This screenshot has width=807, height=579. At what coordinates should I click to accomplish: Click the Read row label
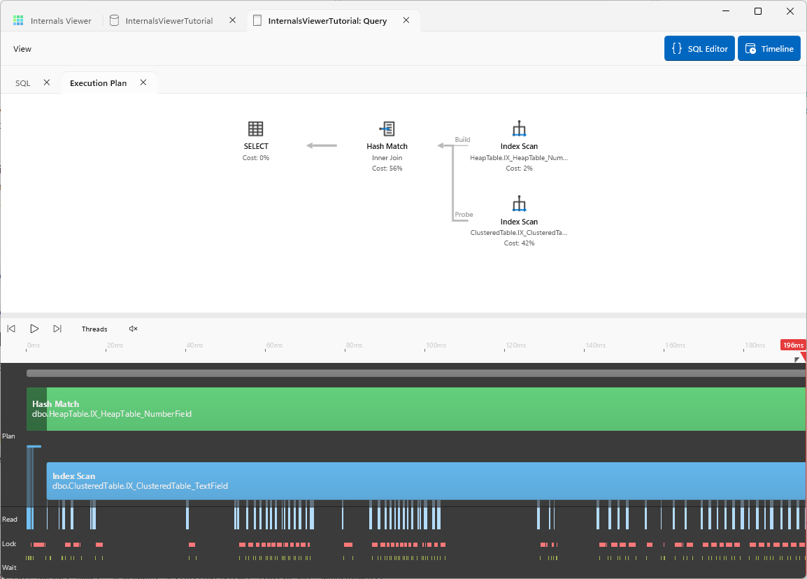pos(10,520)
